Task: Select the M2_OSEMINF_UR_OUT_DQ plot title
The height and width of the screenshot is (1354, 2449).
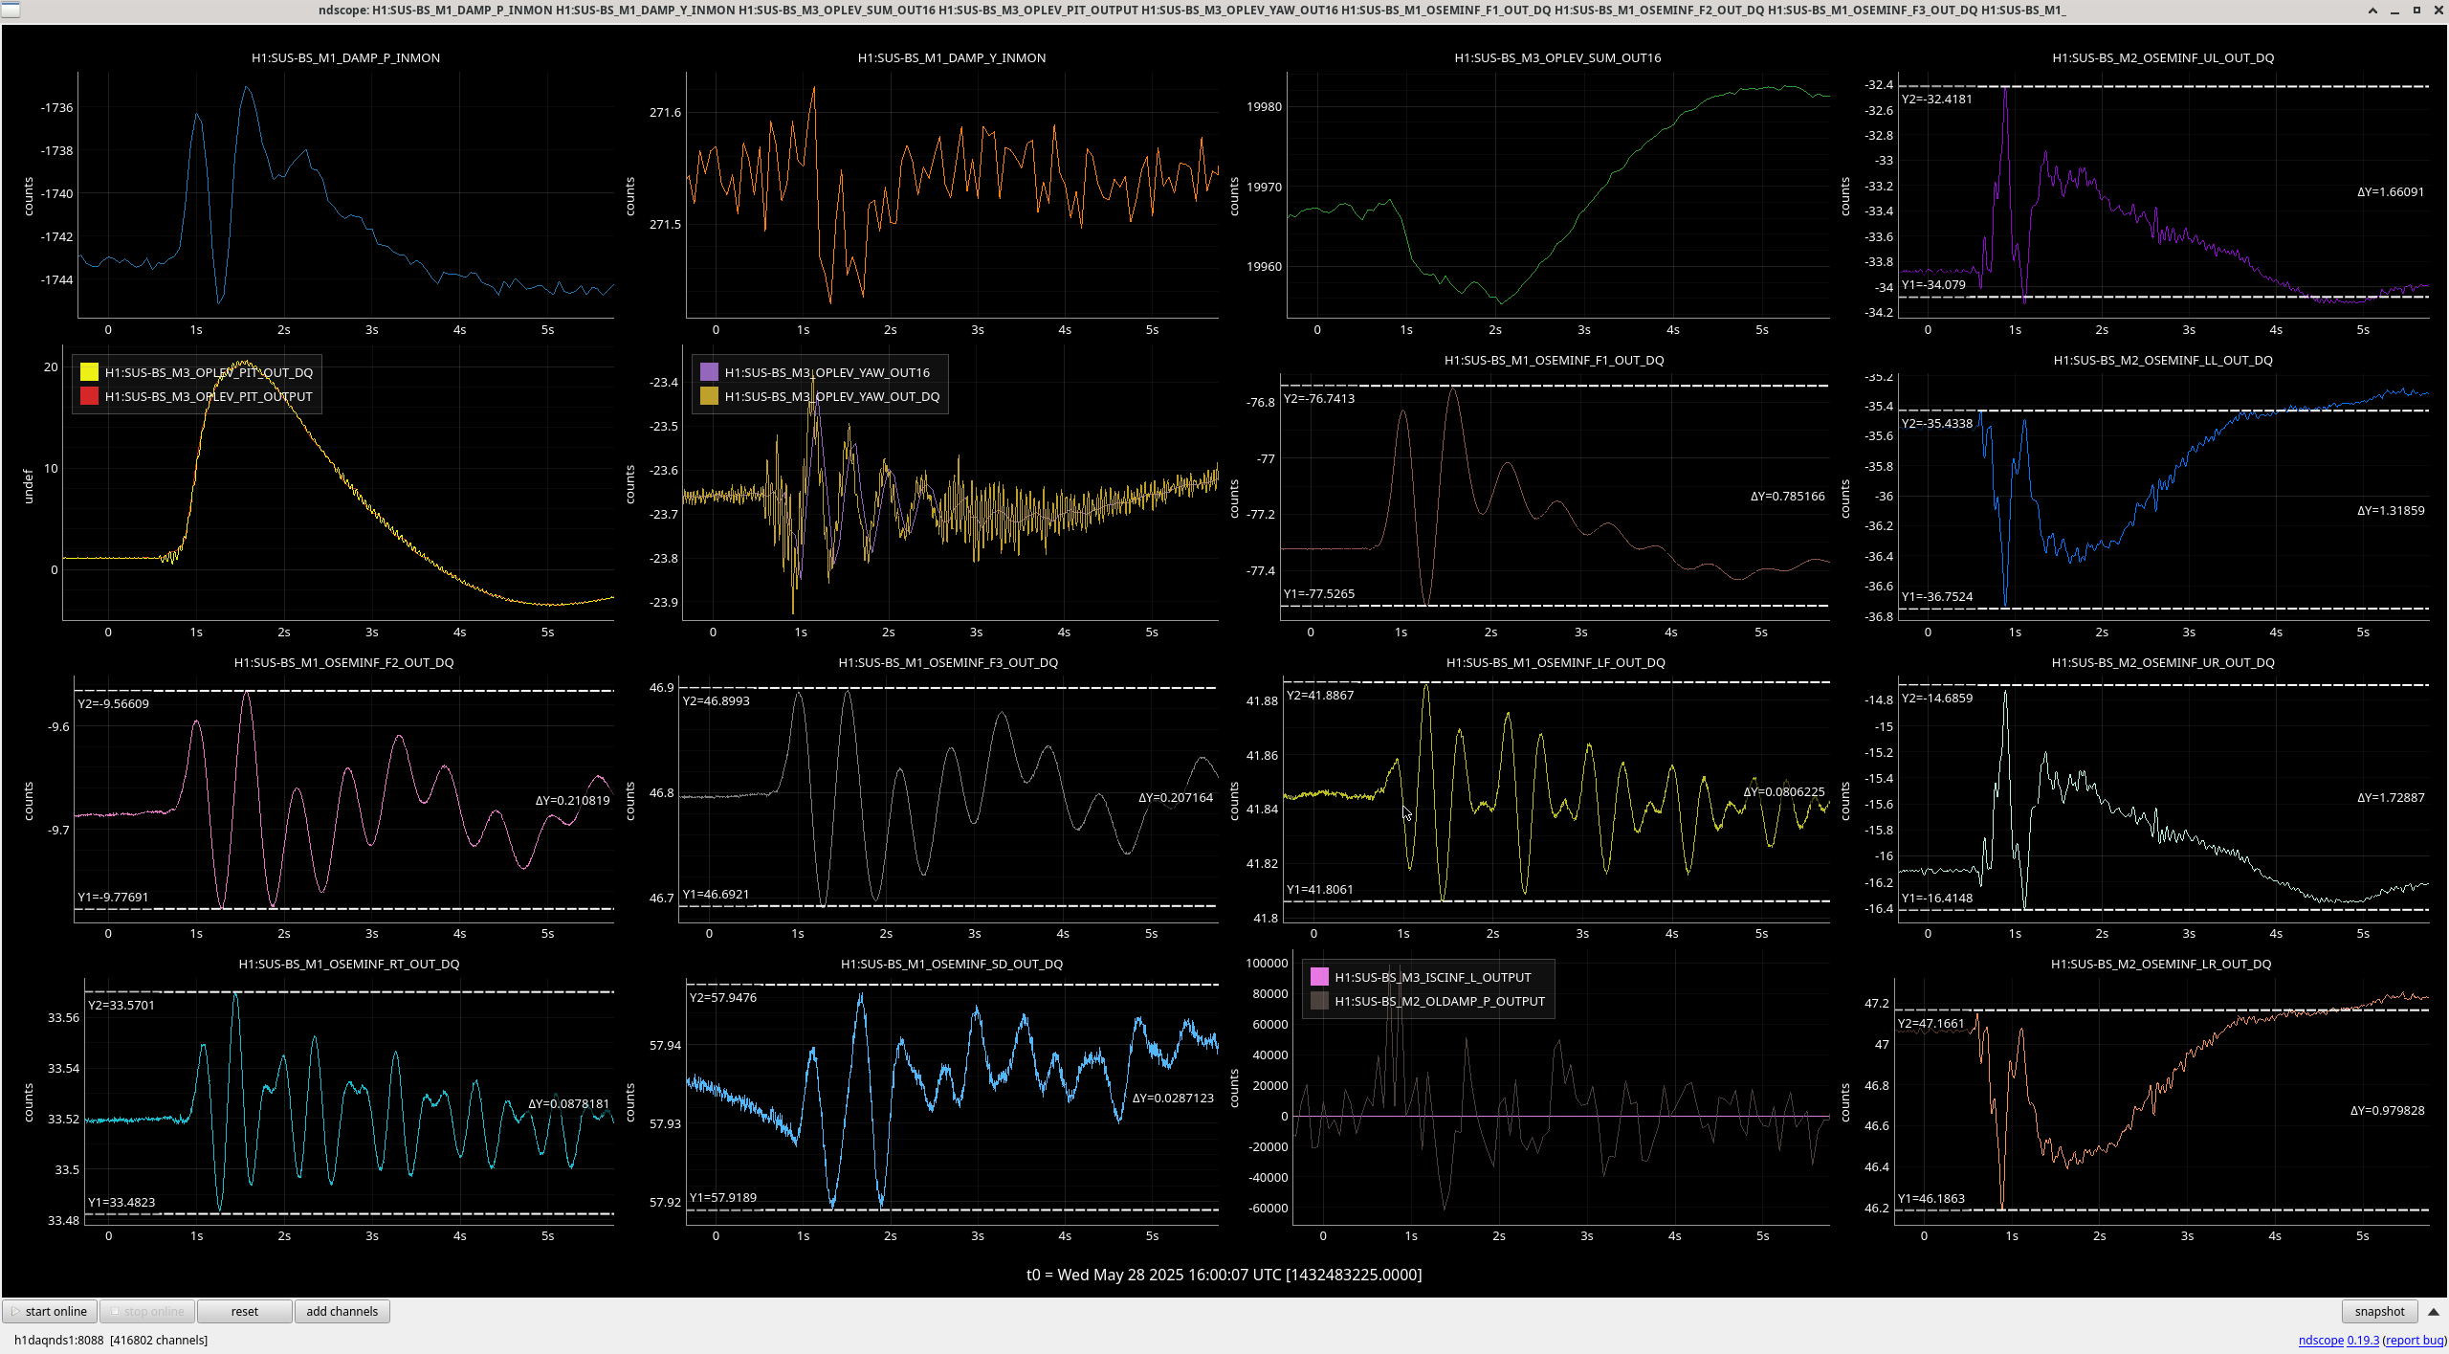Action: [2163, 662]
